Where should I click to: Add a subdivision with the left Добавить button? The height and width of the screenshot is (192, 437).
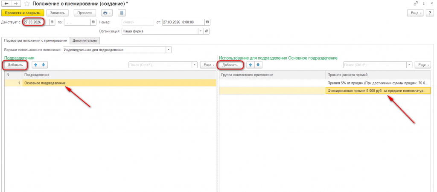15,65
